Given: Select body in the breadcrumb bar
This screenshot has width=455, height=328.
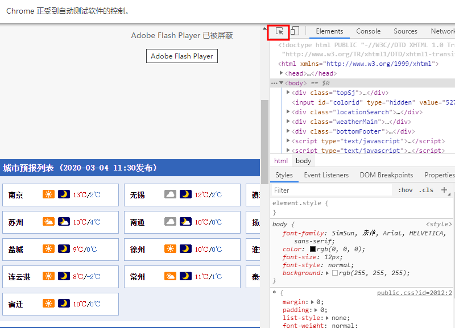Looking at the screenshot, I should pyautogui.click(x=303, y=161).
